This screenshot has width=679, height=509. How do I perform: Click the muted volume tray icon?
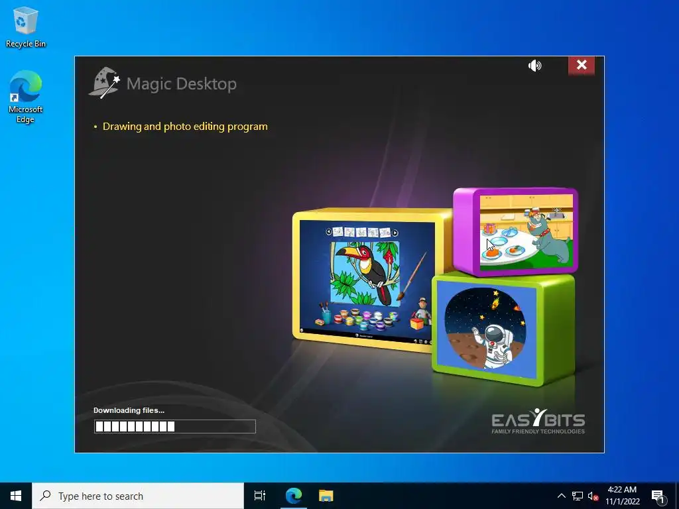click(x=593, y=496)
